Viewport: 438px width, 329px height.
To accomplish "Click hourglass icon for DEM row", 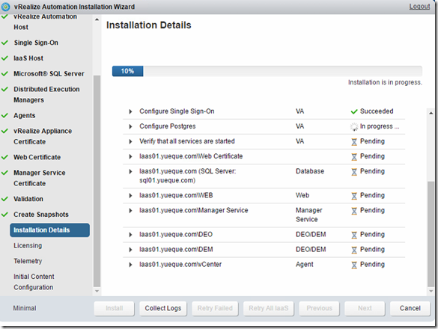I will 354,250.
